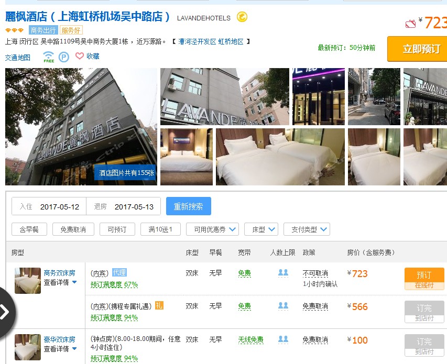Click the gold coin badge beside LAVANDEHOTELS
This screenshot has height=364, width=447.
coord(242,17)
